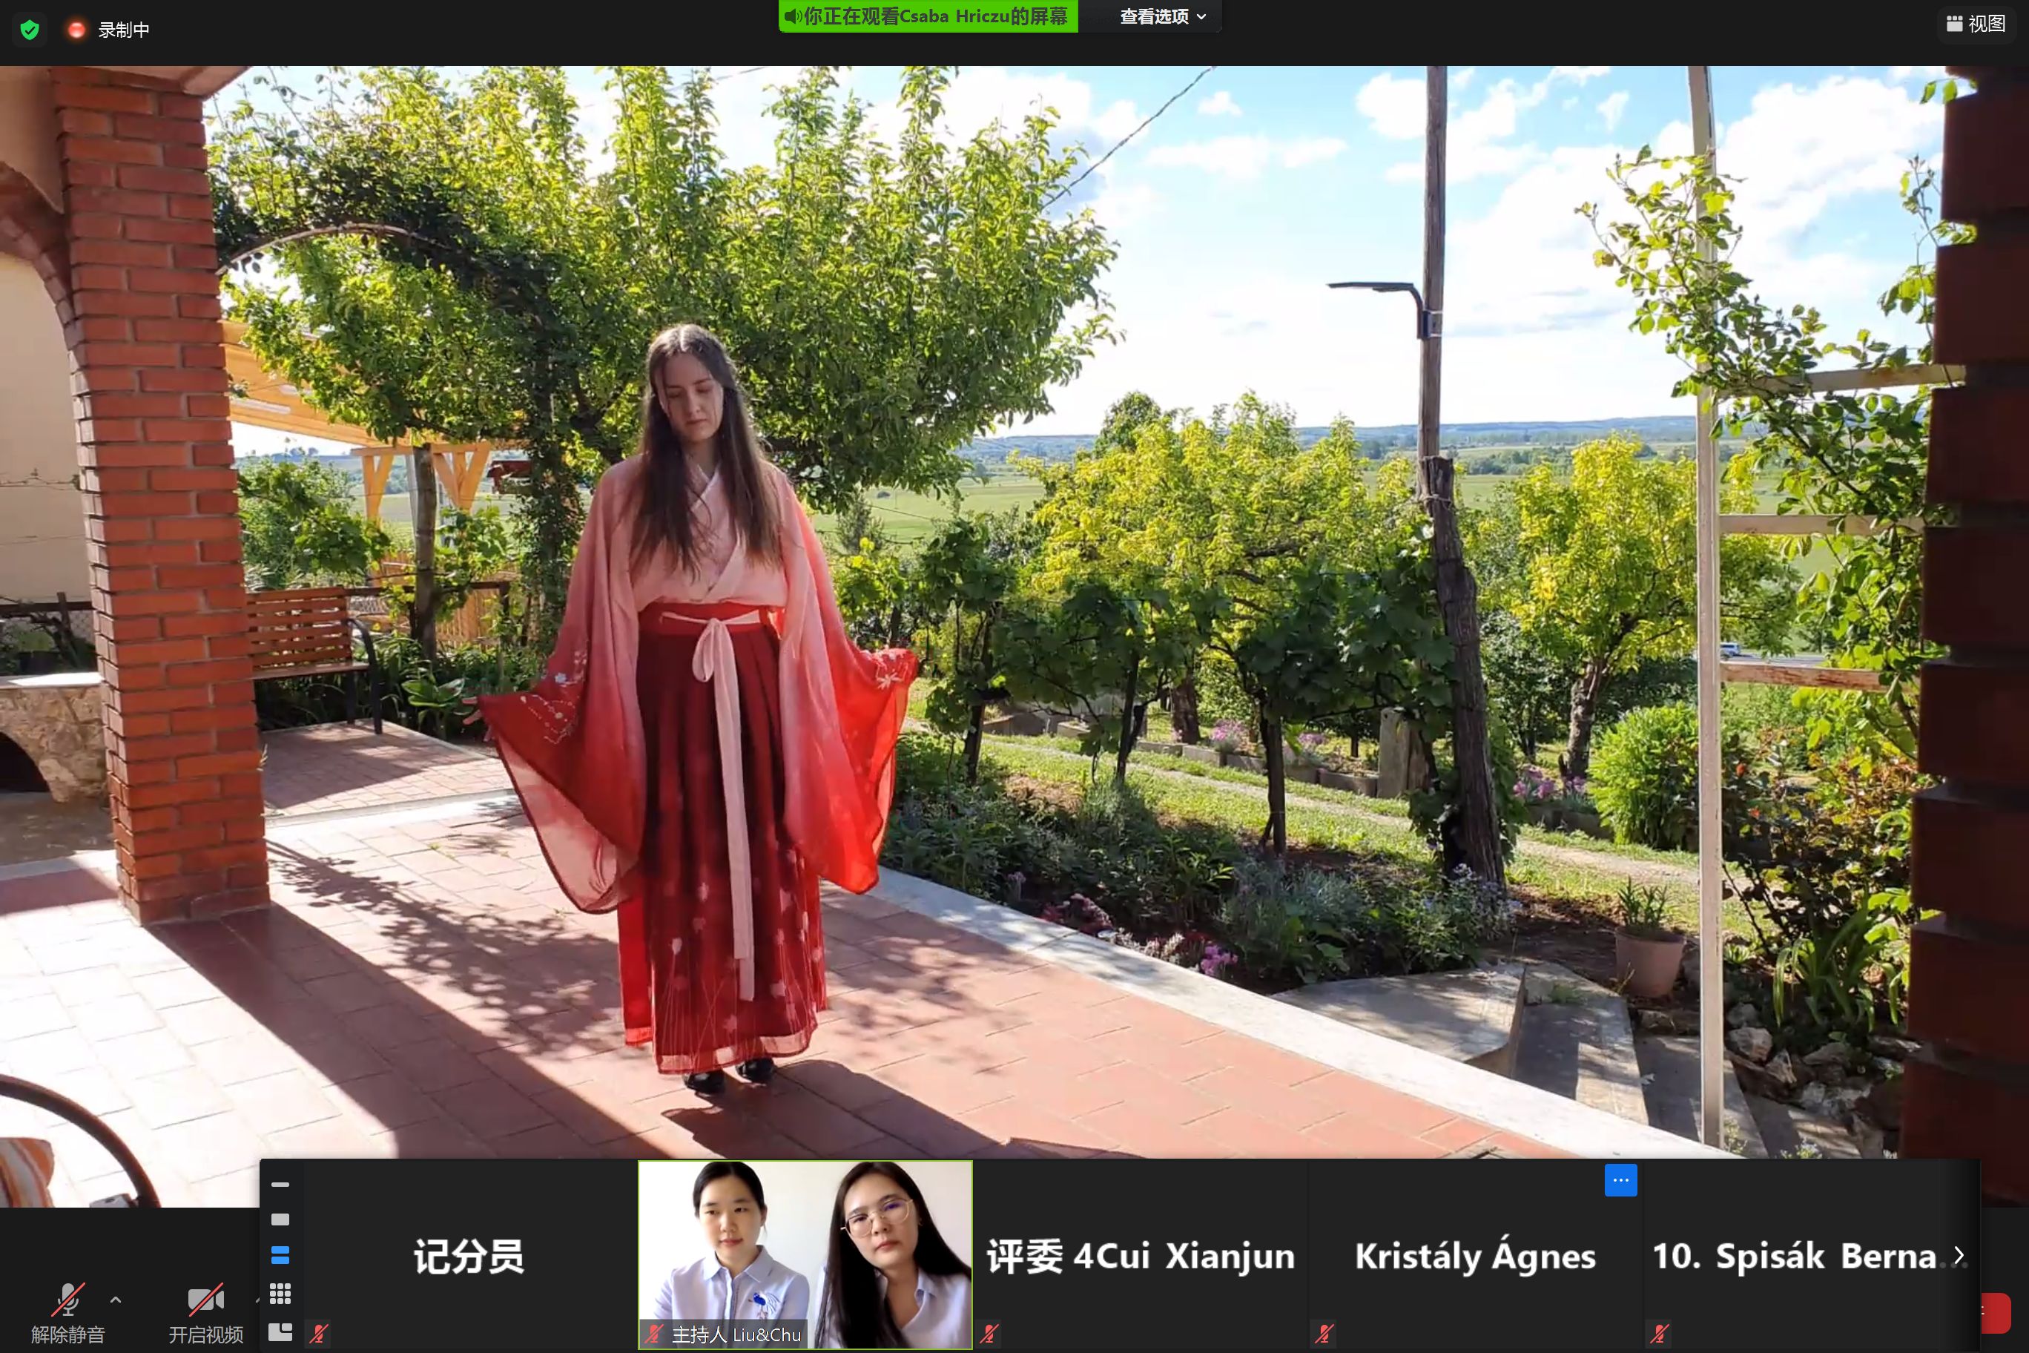2029x1353 pixels.
Task: Select the Kristály Ágnes participant tile
Action: click(x=1475, y=1254)
